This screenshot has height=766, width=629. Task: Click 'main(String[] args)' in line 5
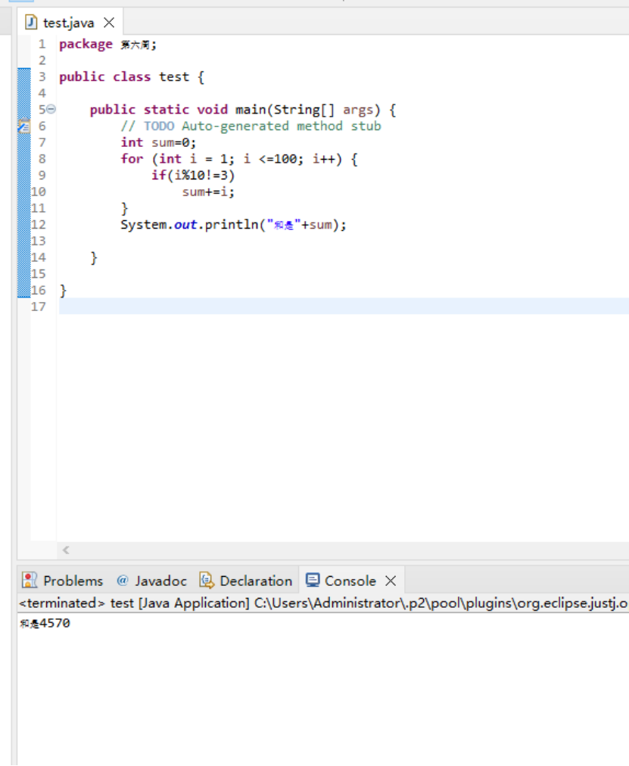307,110
